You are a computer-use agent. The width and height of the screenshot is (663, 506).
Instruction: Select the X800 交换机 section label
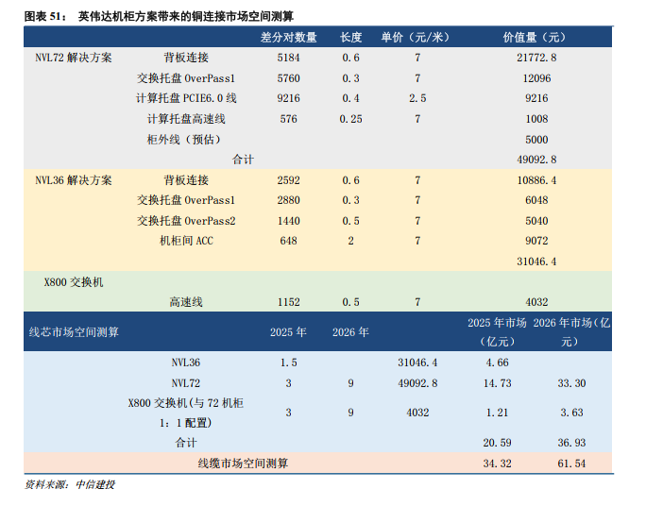(73, 282)
